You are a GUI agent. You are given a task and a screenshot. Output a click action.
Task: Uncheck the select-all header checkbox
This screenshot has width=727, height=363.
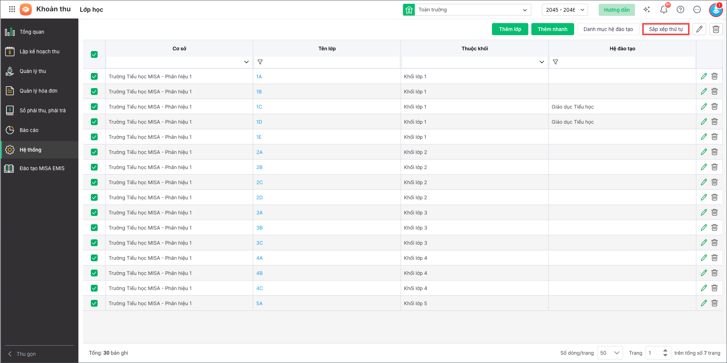(x=94, y=54)
